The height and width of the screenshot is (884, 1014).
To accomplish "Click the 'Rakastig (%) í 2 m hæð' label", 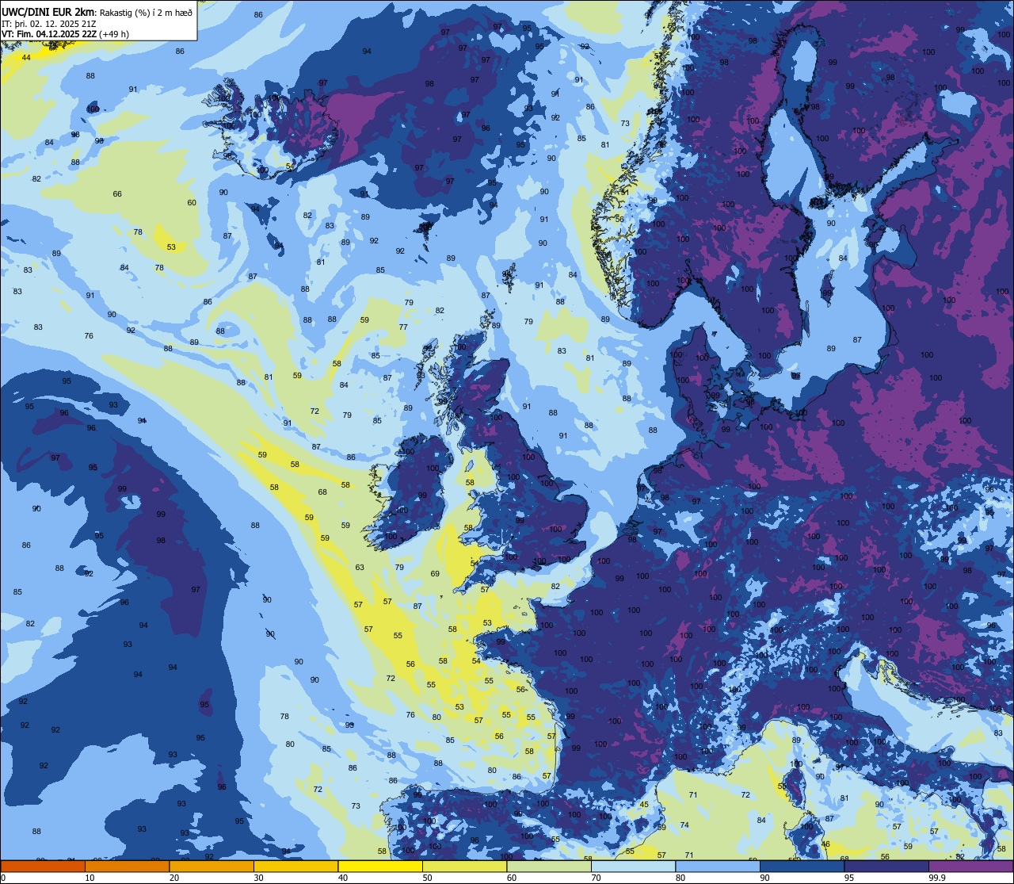I will [x=146, y=13].
